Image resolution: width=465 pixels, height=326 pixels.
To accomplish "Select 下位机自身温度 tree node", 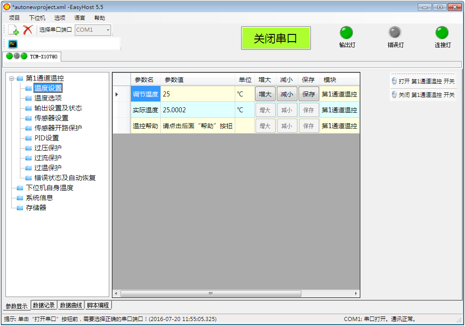I will [49, 188].
